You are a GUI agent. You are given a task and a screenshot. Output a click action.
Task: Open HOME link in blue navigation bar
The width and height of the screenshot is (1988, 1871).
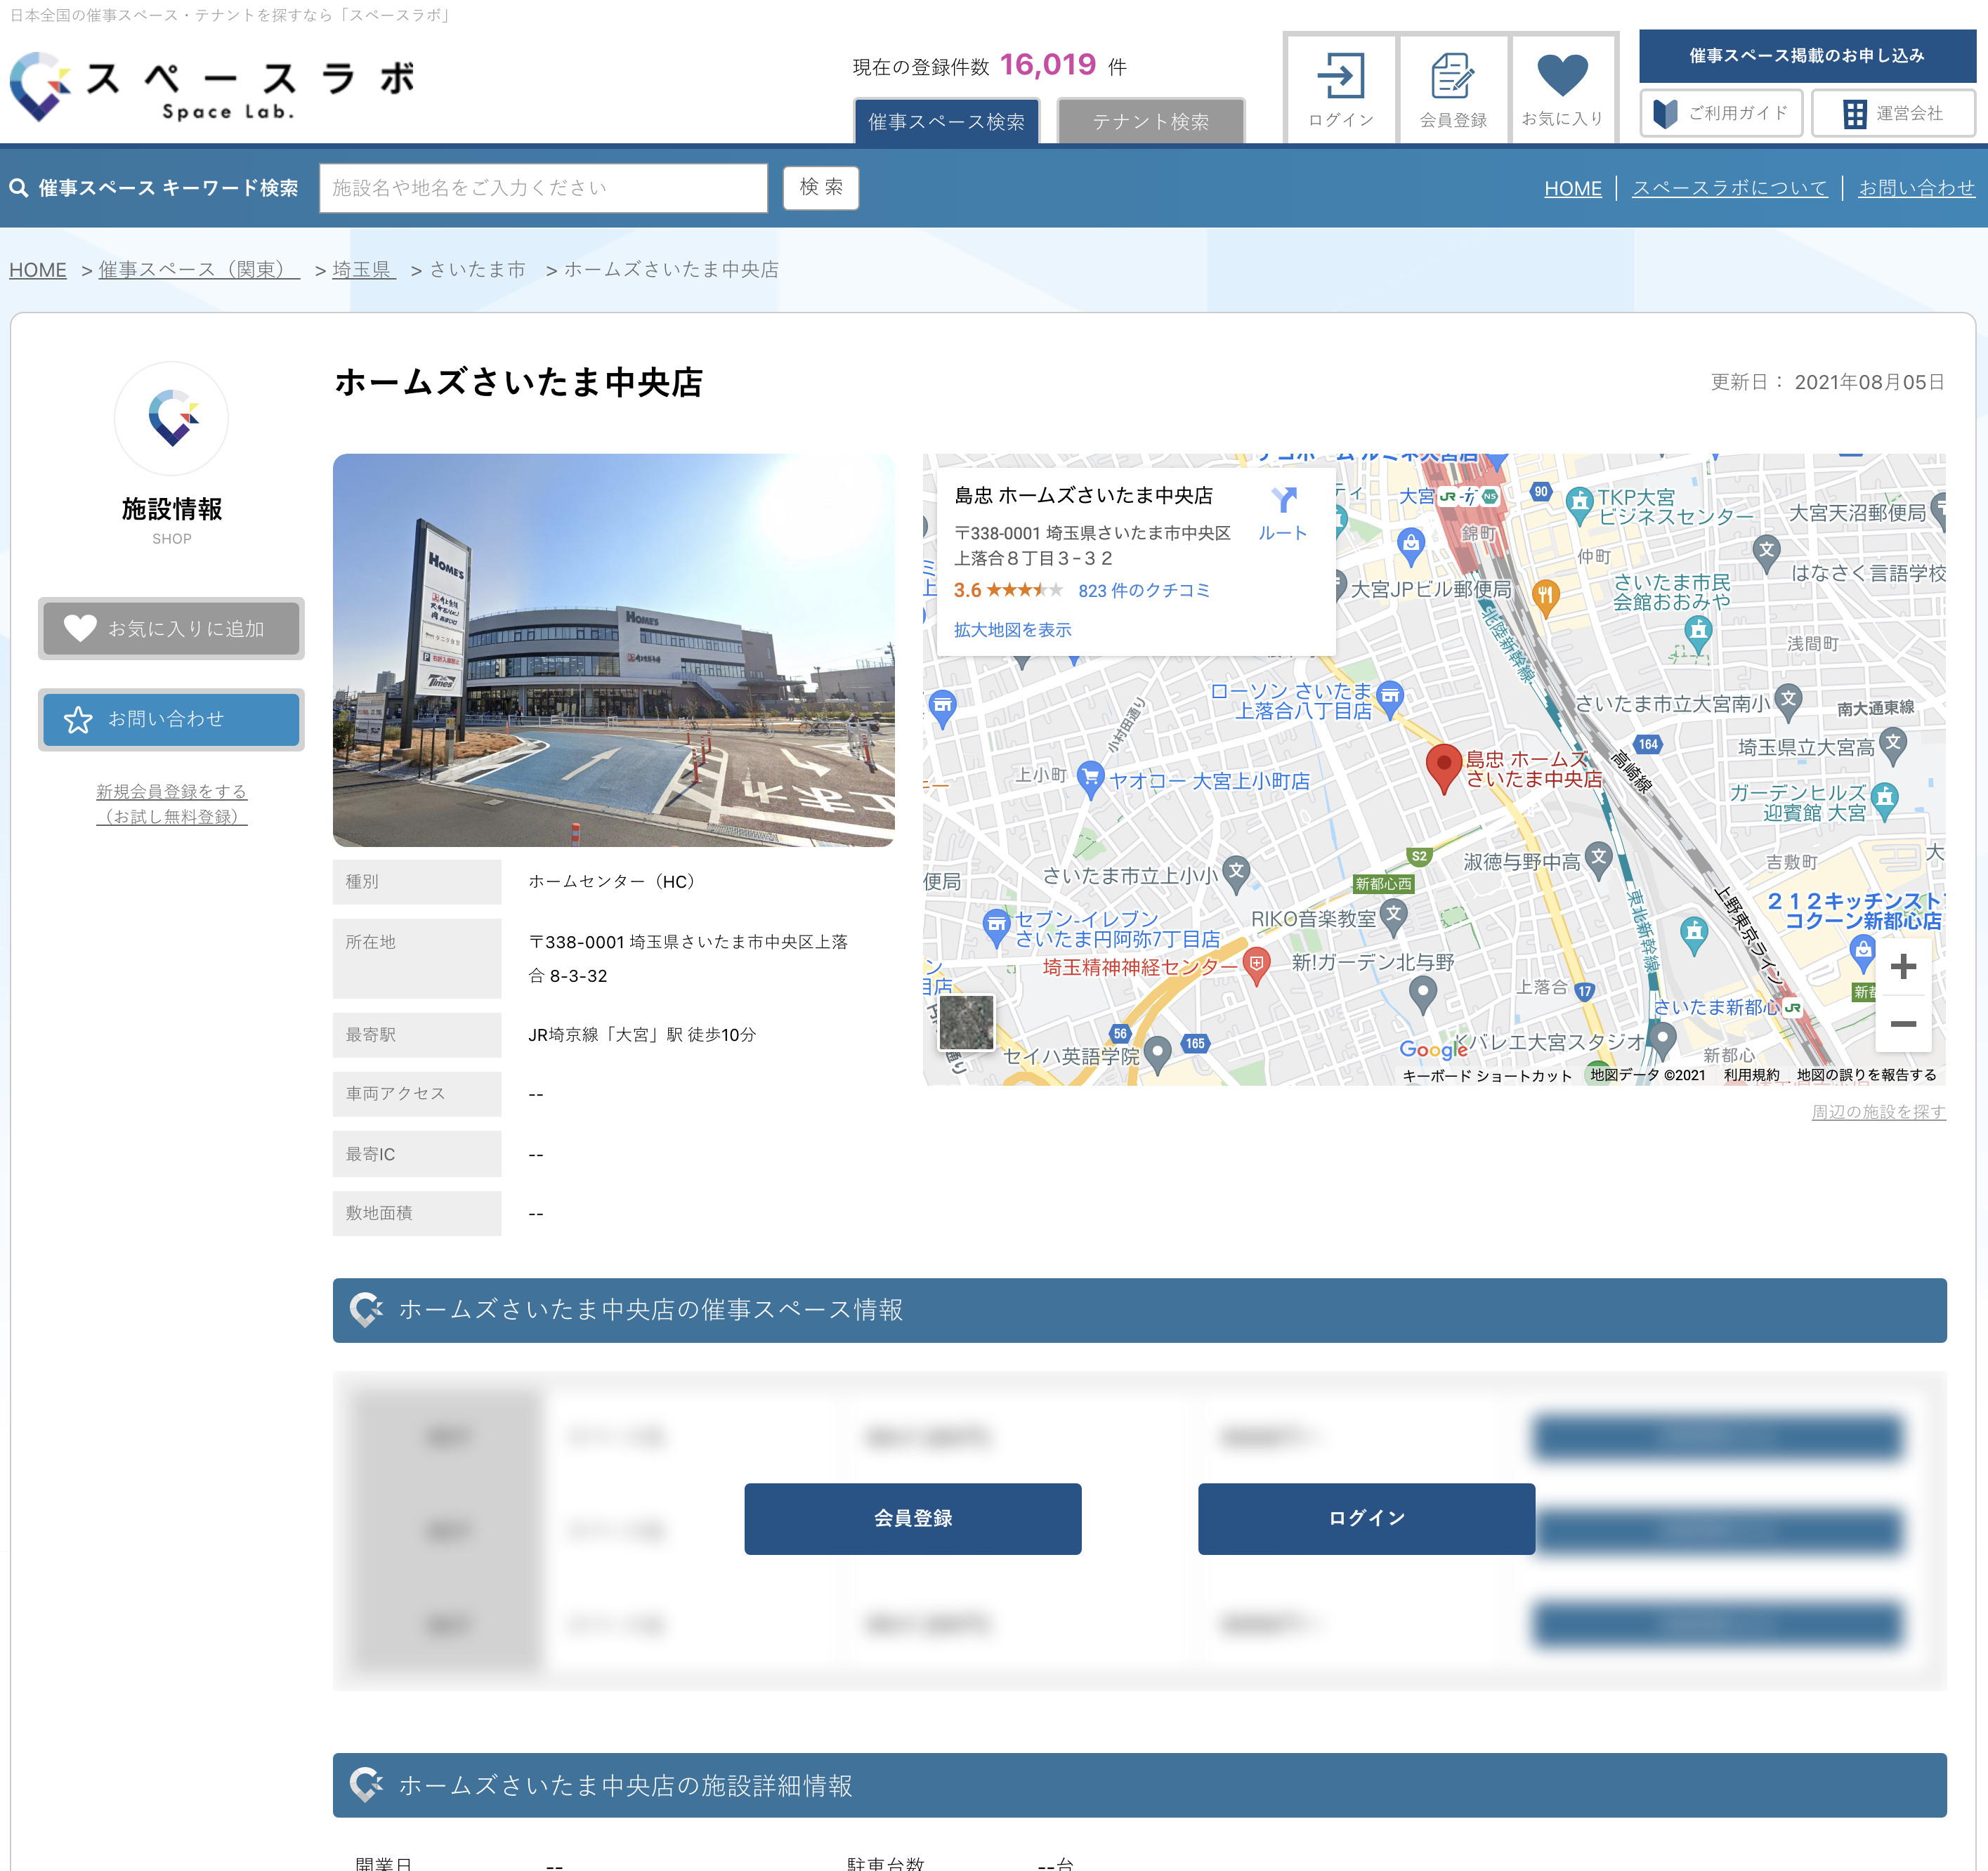(x=1572, y=188)
